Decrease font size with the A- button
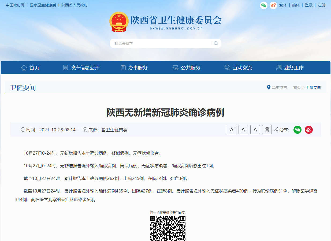The height and width of the screenshot is (241, 331). click(243, 129)
